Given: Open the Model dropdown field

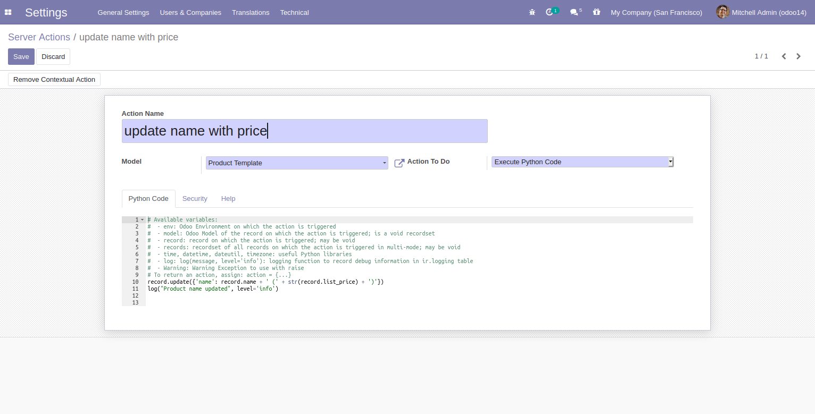Looking at the screenshot, I should pos(297,163).
